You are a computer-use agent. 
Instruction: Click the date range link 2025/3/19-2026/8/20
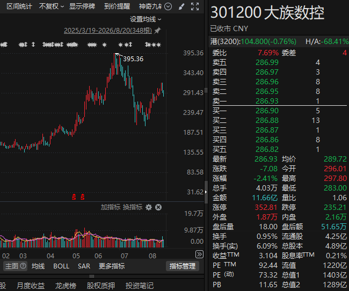pos(108,31)
